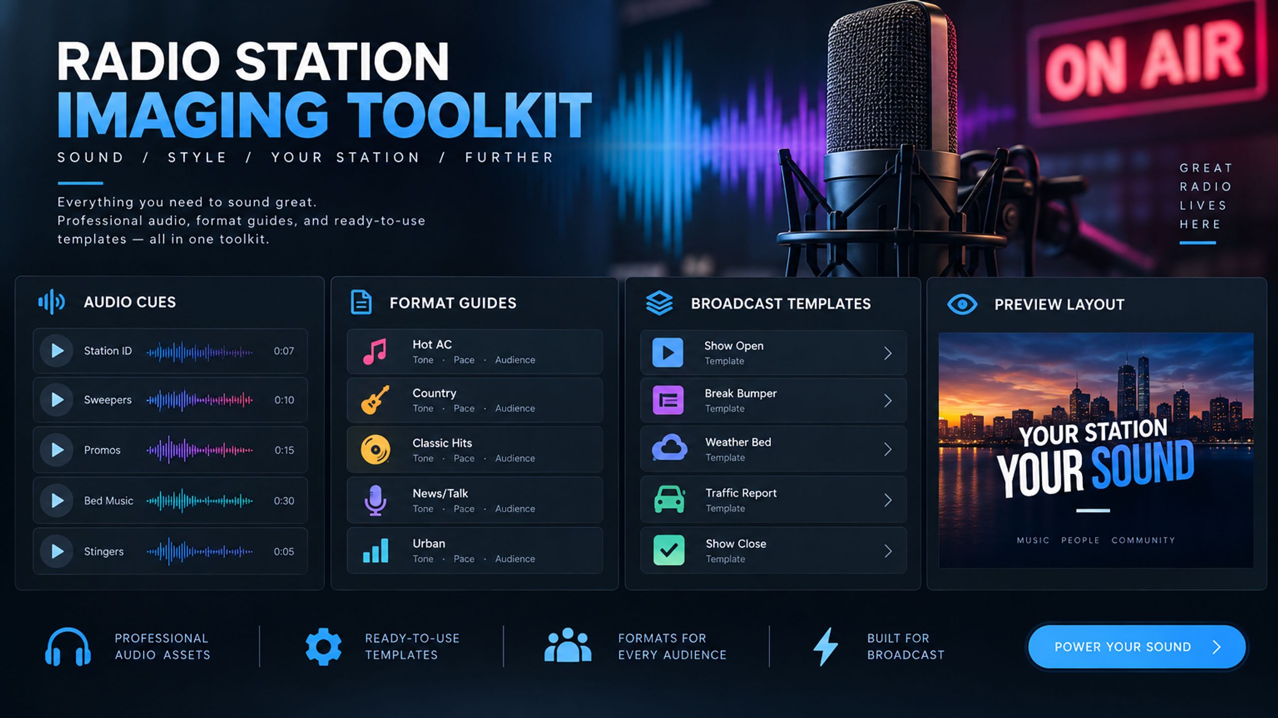This screenshot has height=718, width=1278.
Task: Select the Country guitar icon
Action: [375, 400]
